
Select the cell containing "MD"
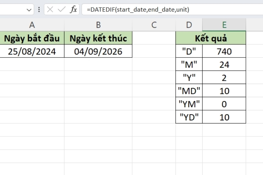tap(189, 91)
